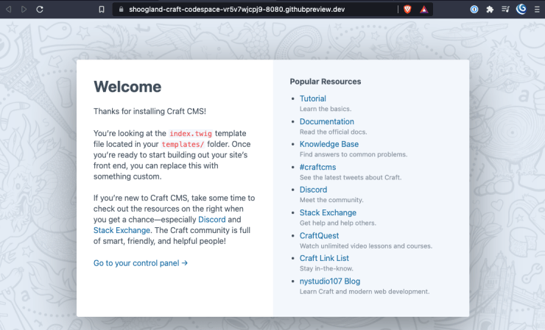Bookmark this page with the bookmark icon
Image resolution: width=545 pixels, height=330 pixels.
tap(102, 10)
